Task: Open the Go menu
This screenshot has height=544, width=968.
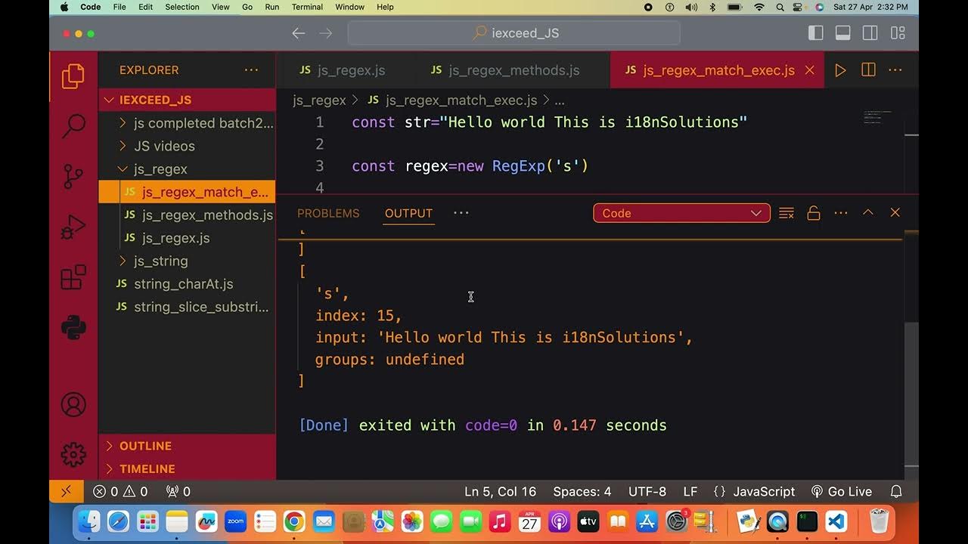Action: pyautogui.click(x=247, y=7)
